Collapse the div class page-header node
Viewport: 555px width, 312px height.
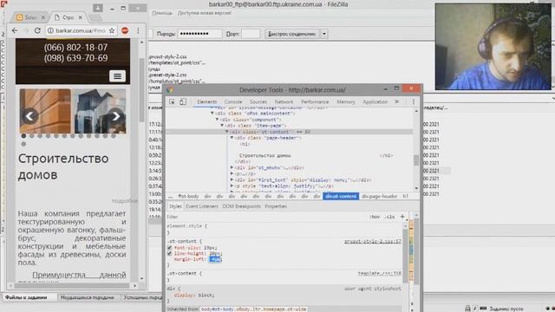point(232,138)
